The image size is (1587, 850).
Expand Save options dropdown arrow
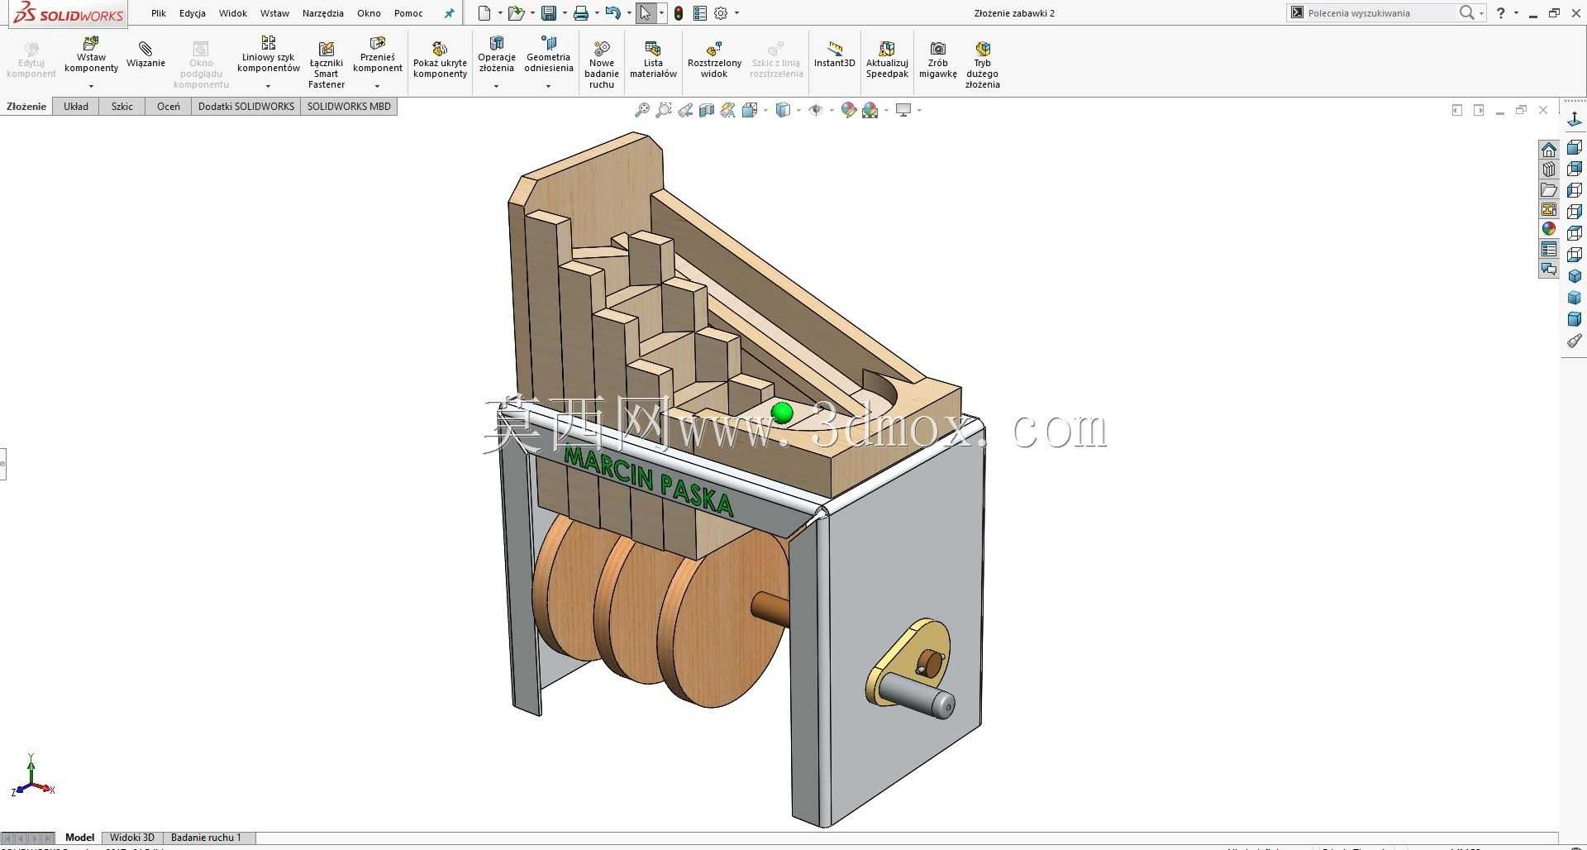point(565,13)
